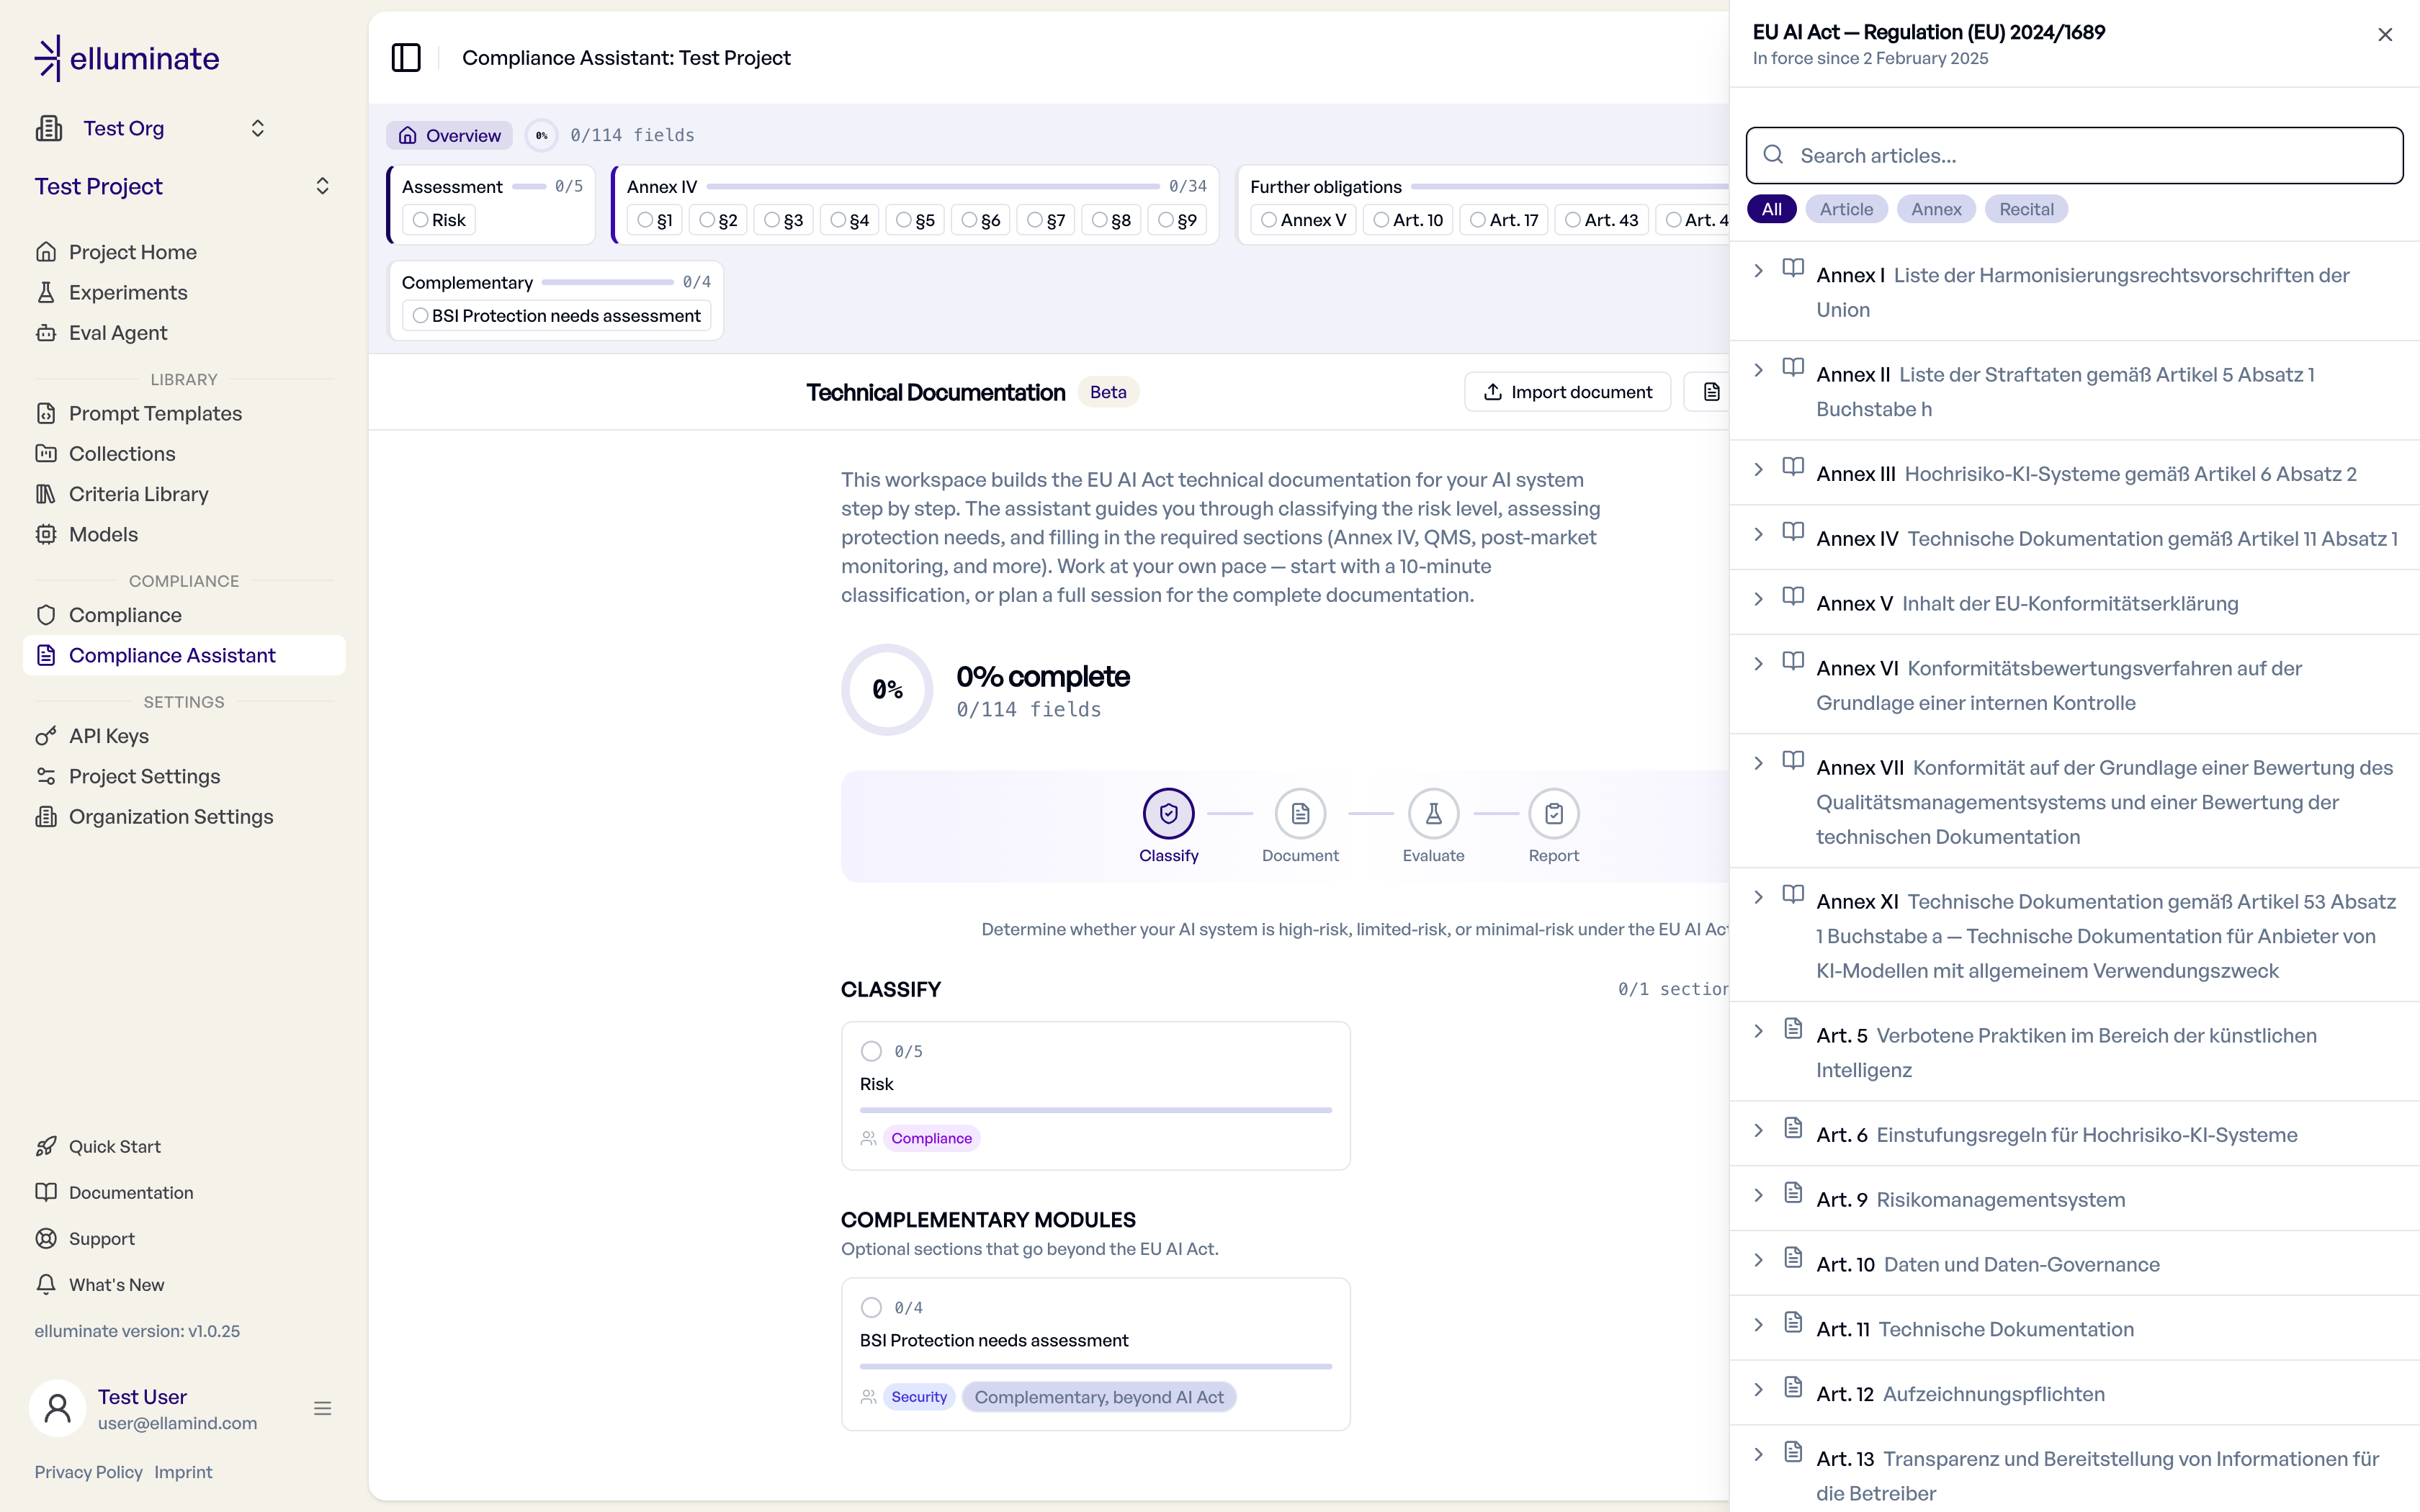Filter articles by Recital

click(2026, 209)
